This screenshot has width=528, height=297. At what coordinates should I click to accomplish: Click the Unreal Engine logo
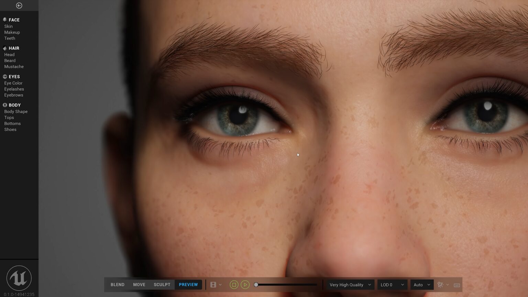coord(19,278)
